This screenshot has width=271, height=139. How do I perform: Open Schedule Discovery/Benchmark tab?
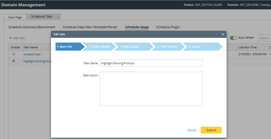click(32, 27)
